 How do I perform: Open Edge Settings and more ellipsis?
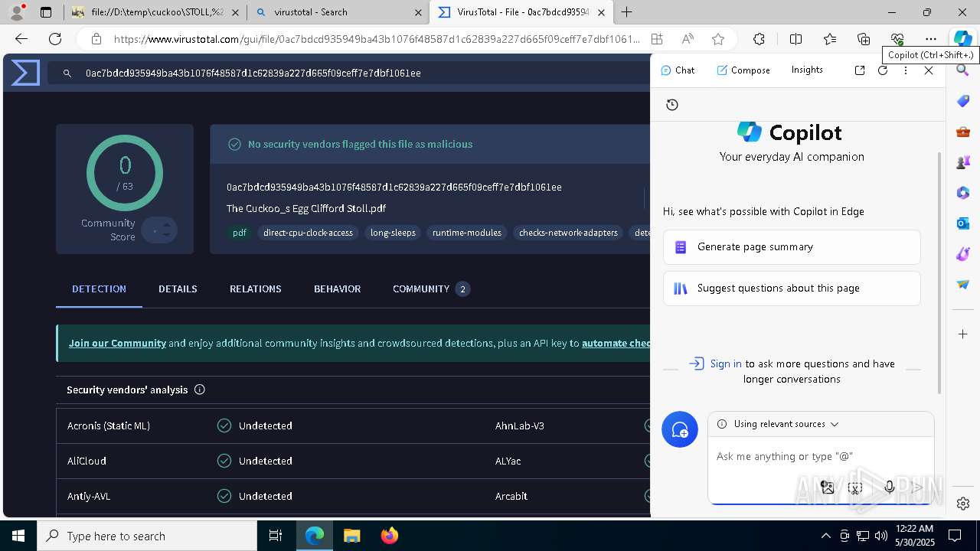click(931, 39)
